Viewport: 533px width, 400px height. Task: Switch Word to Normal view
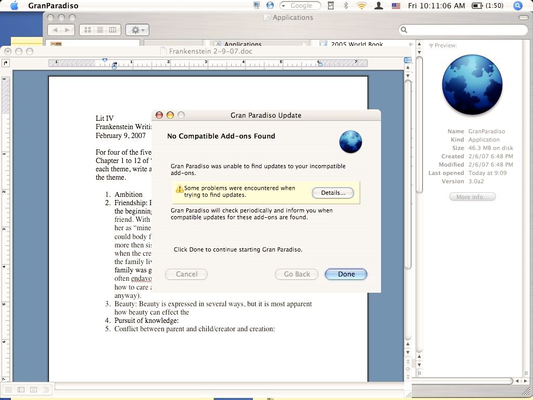coord(8,390)
